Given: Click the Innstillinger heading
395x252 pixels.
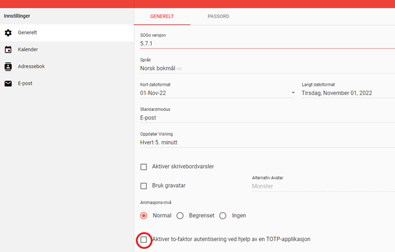Looking at the screenshot, I should click(x=17, y=16).
